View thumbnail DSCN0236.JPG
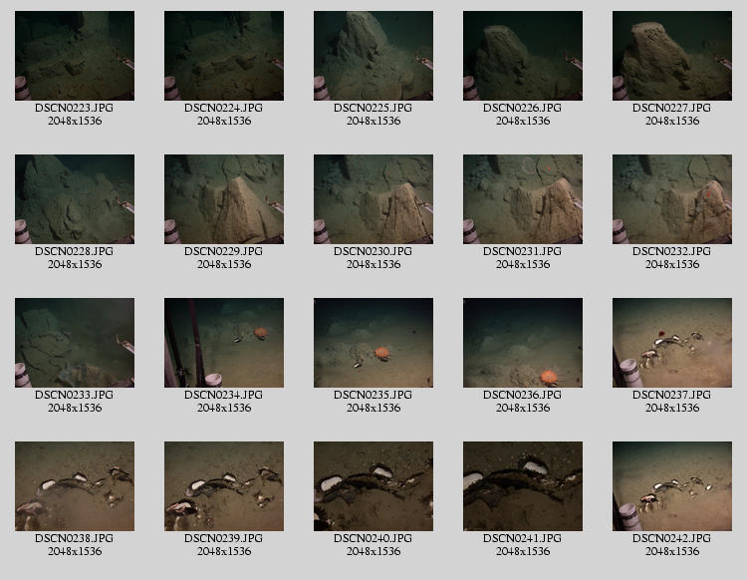The image size is (747, 580). [523, 343]
